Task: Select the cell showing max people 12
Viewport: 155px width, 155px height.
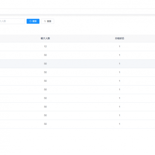Action: click(45, 46)
